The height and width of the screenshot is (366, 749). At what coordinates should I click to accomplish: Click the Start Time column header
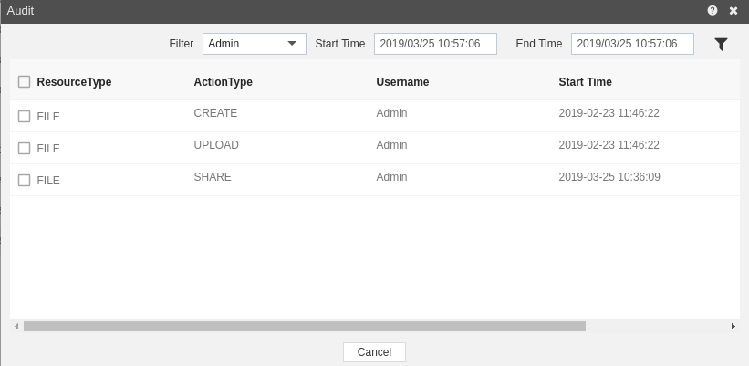tap(585, 82)
